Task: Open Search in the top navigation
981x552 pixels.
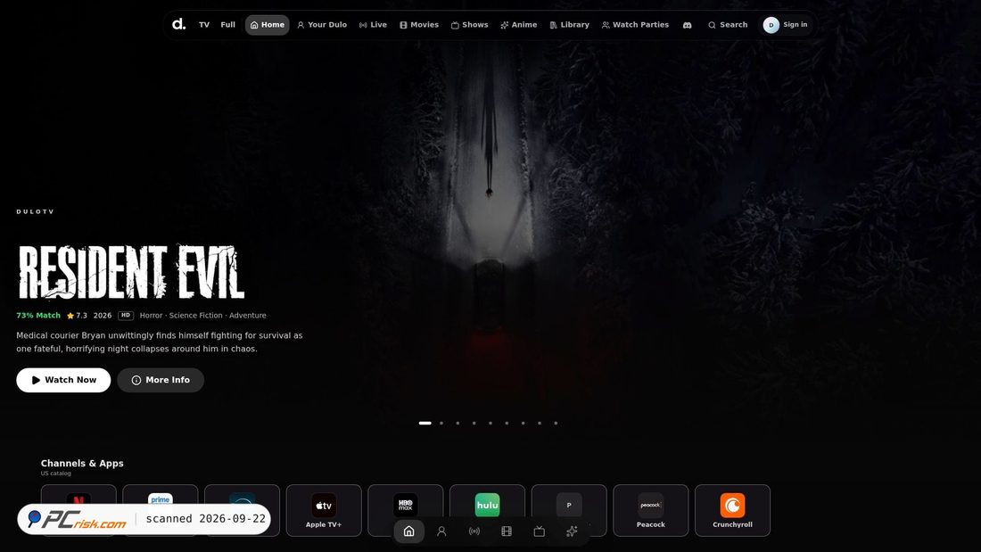Action: [728, 25]
